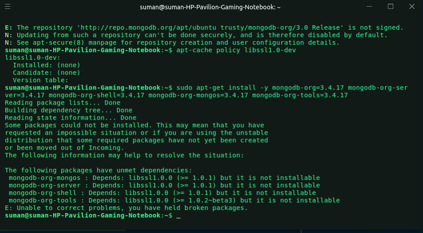Click the 'Candidate: (none)' line
This screenshot has height=233, width=423.
[x=46, y=73]
